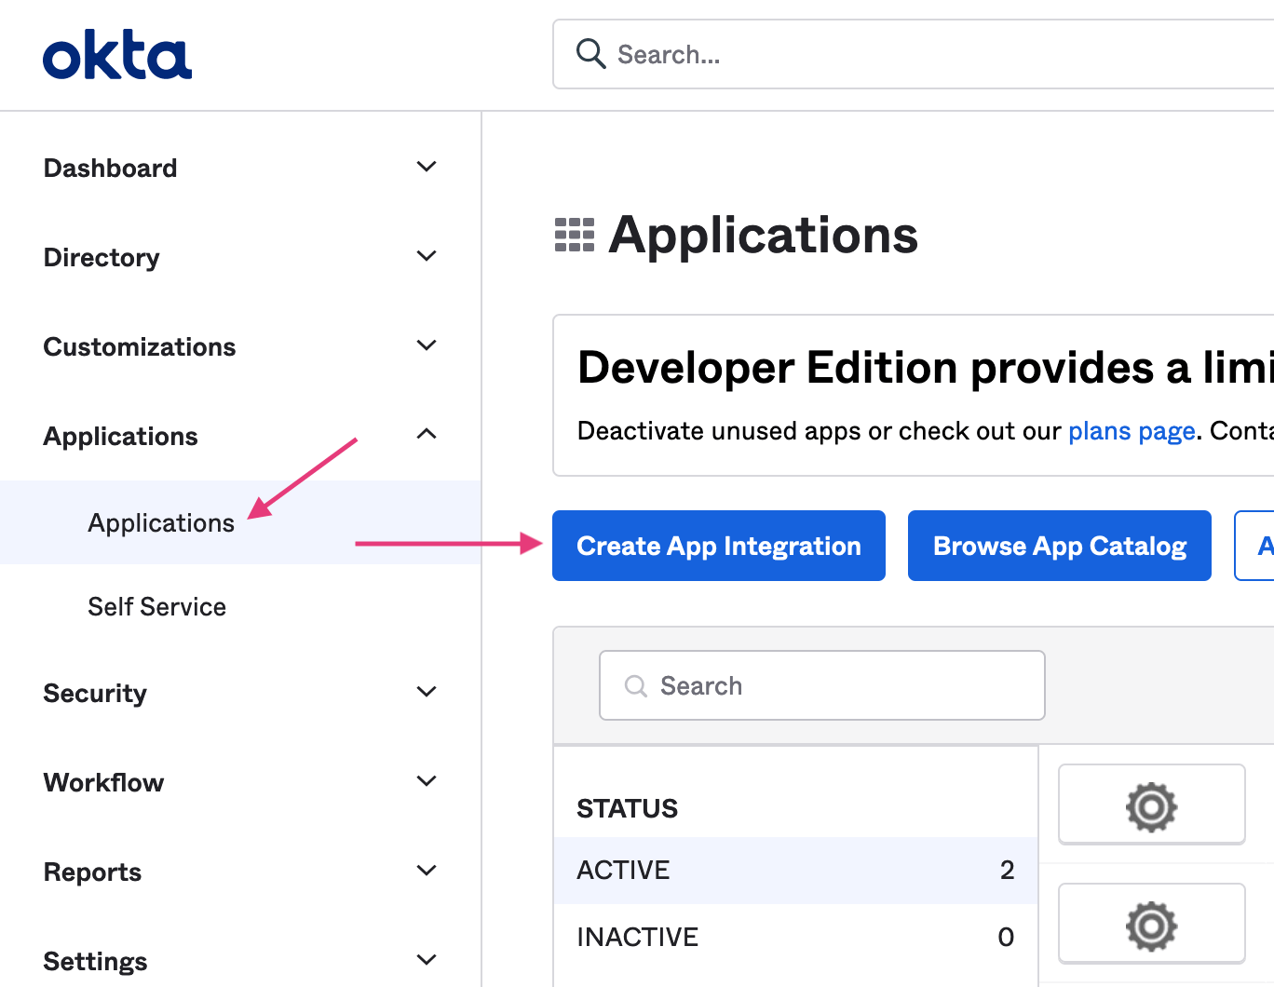Click Browse App Catalog button
Screen dimensions: 1274x987
pos(1059,546)
